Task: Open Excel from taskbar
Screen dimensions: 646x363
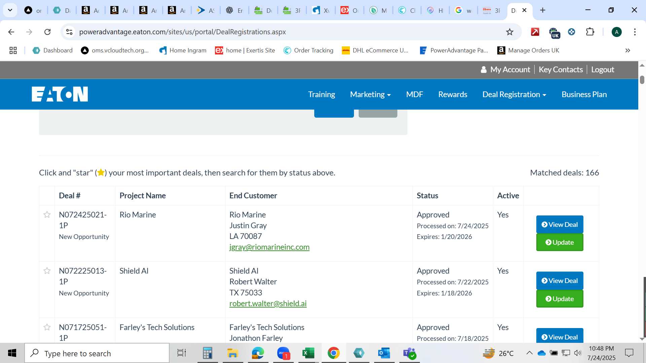Action: [x=308, y=353]
